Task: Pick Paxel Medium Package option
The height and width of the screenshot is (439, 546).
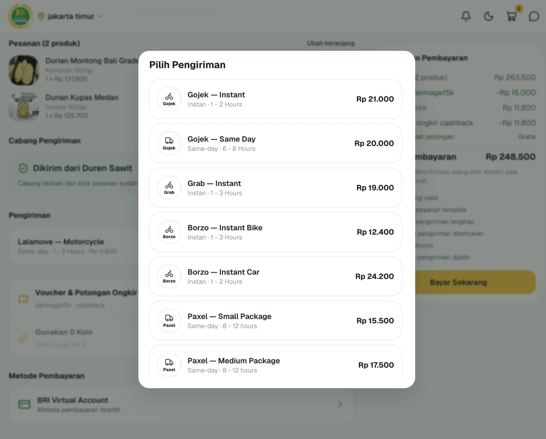Action: tap(275, 362)
